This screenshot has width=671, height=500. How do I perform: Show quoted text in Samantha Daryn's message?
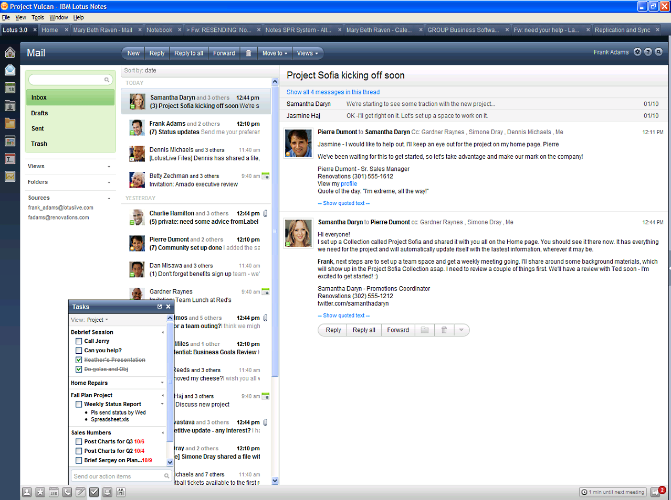coord(343,316)
